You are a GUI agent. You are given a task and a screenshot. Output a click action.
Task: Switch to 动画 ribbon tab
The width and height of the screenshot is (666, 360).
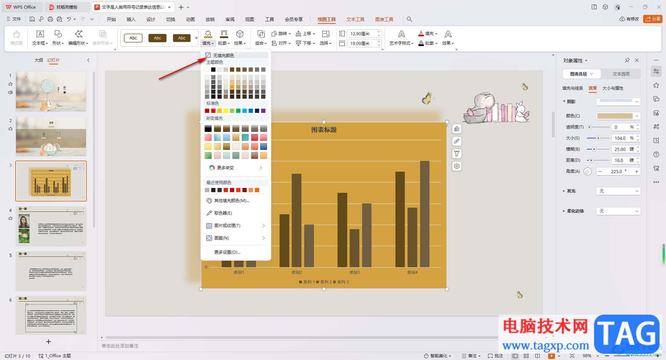[190, 19]
